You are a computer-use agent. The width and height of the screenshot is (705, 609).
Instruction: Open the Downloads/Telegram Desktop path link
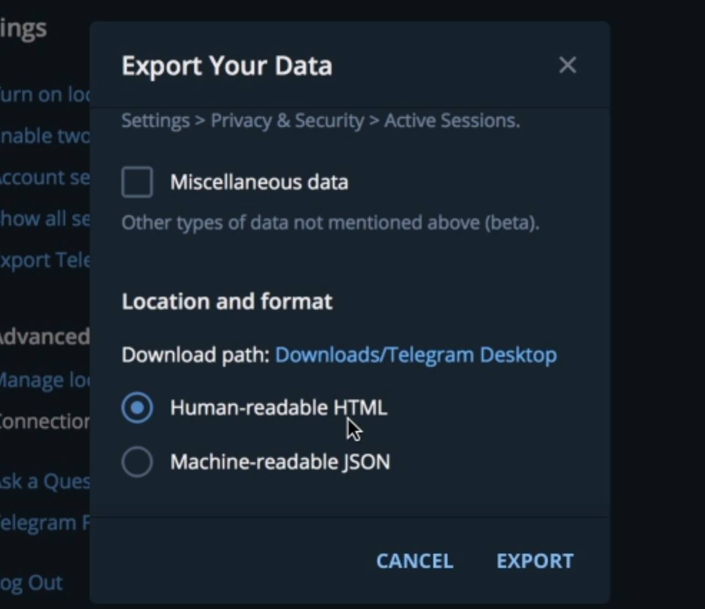click(416, 354)
